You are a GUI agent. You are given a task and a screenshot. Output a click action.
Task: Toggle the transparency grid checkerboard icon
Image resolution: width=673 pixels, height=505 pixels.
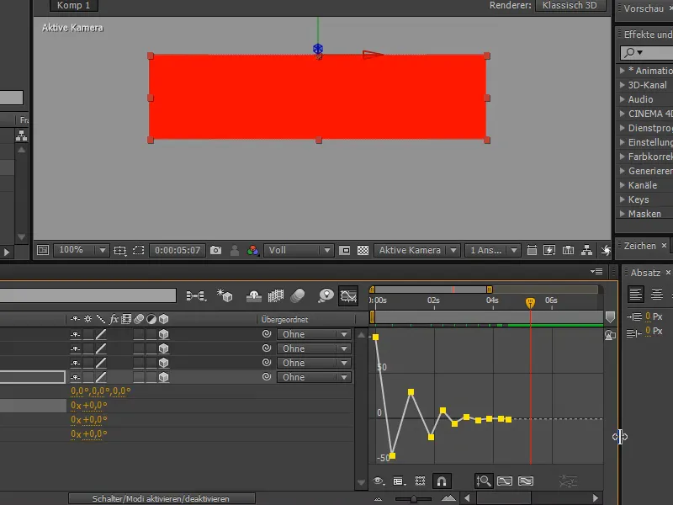click(363, 250)
